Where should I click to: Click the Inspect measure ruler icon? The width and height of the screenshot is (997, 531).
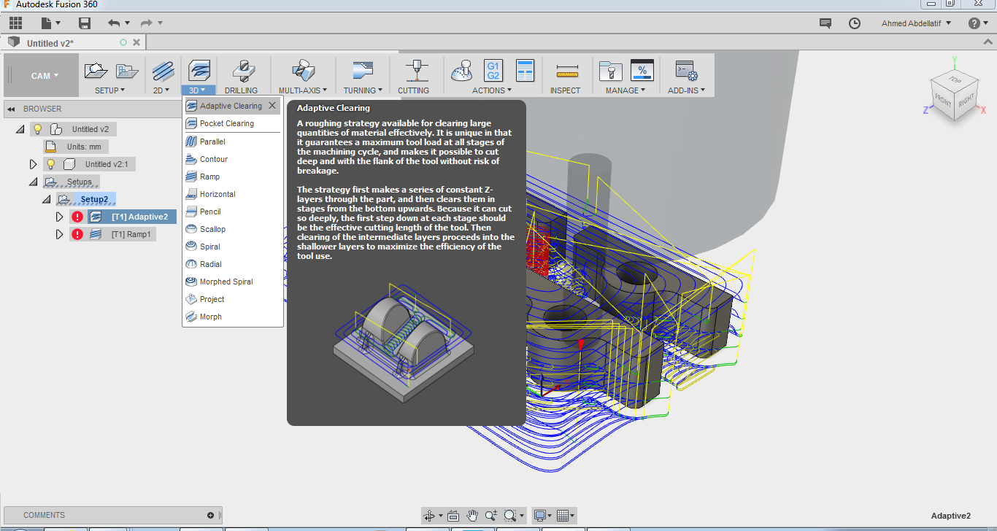tap(566, 71)
